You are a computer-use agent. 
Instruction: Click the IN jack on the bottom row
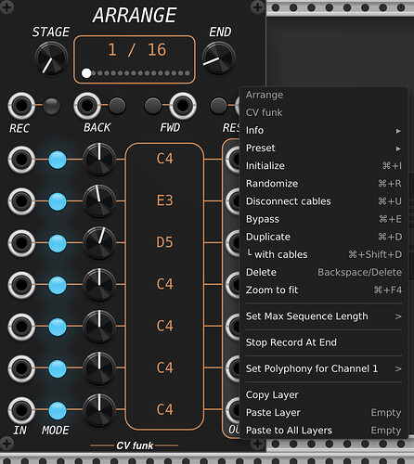21,410
